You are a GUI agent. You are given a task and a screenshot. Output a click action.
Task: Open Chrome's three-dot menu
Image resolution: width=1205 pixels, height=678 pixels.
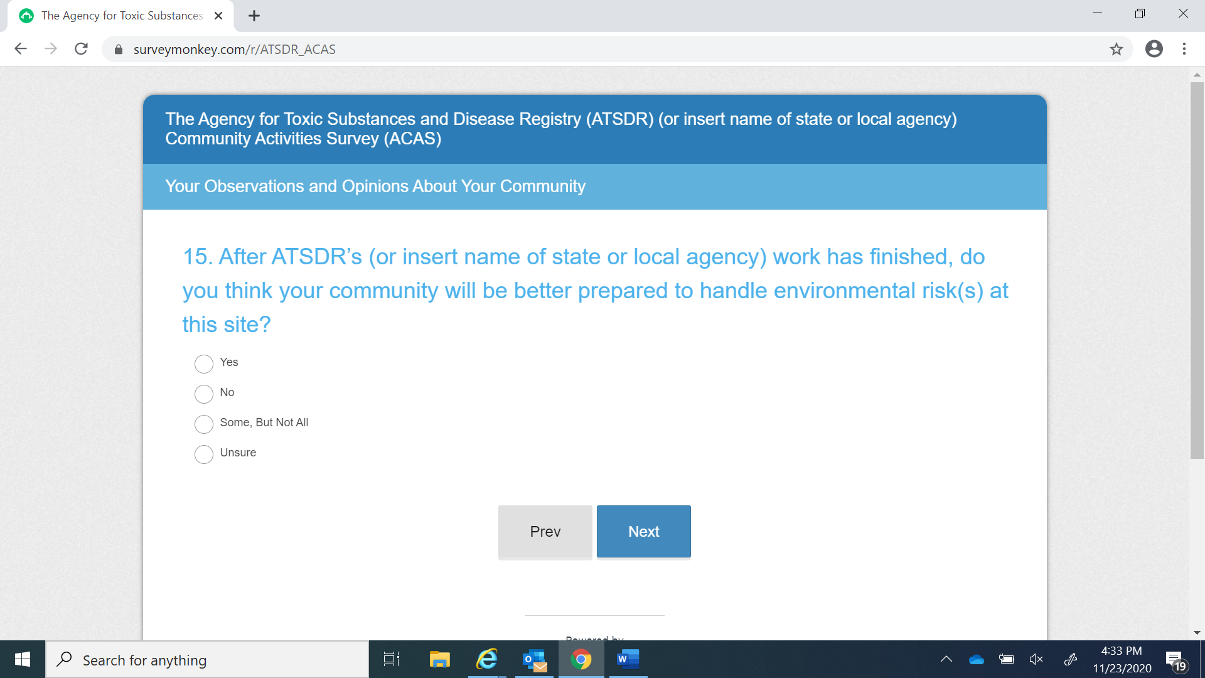point(1184,49)
